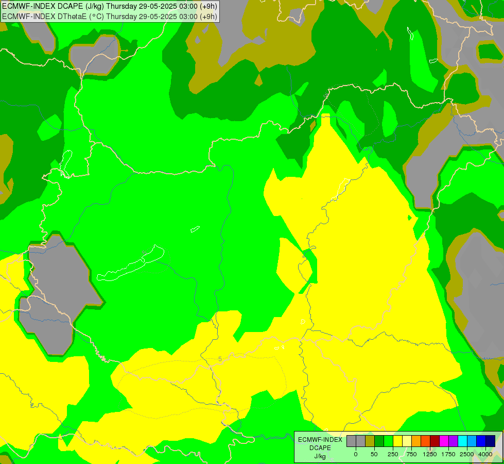504x464 pixels.
Task: Select the orange legend swatch
Action: (416, 441)
